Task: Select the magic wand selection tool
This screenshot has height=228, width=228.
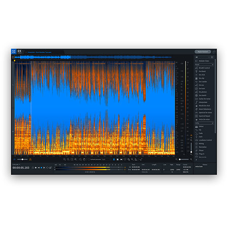Action: (x=129, y=159)
